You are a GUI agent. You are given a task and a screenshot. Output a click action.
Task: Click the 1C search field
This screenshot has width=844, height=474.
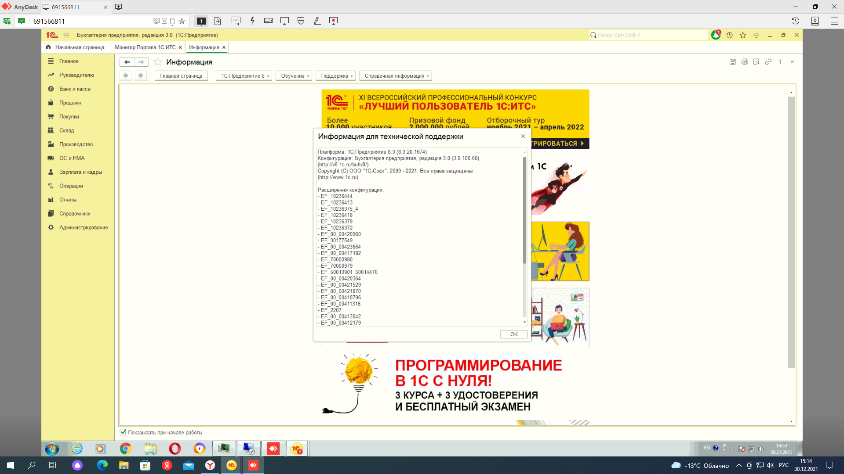[649, 35]
